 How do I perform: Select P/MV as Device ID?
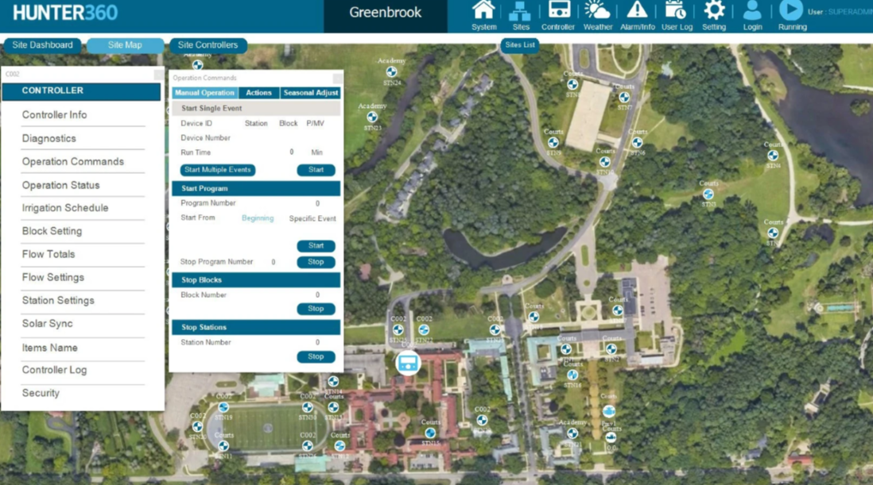[315, 123]
